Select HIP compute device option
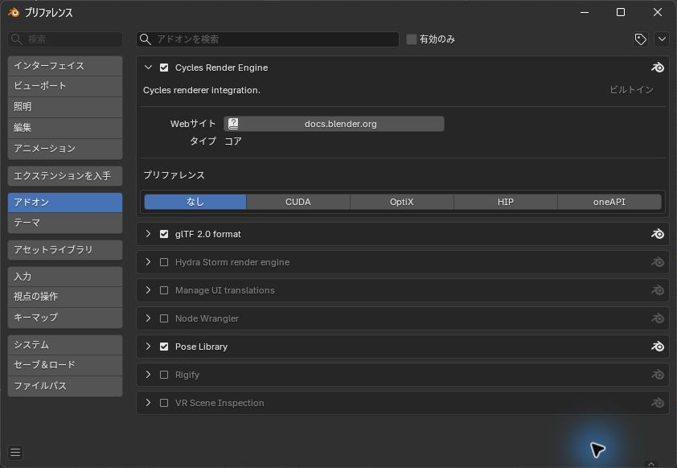 tap(505, 202)
